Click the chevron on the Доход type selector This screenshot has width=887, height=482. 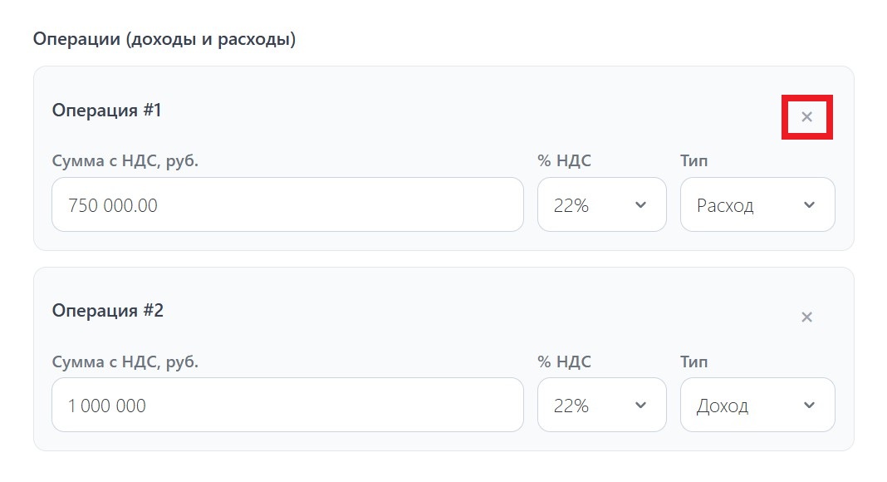click(x=808, y=405)
